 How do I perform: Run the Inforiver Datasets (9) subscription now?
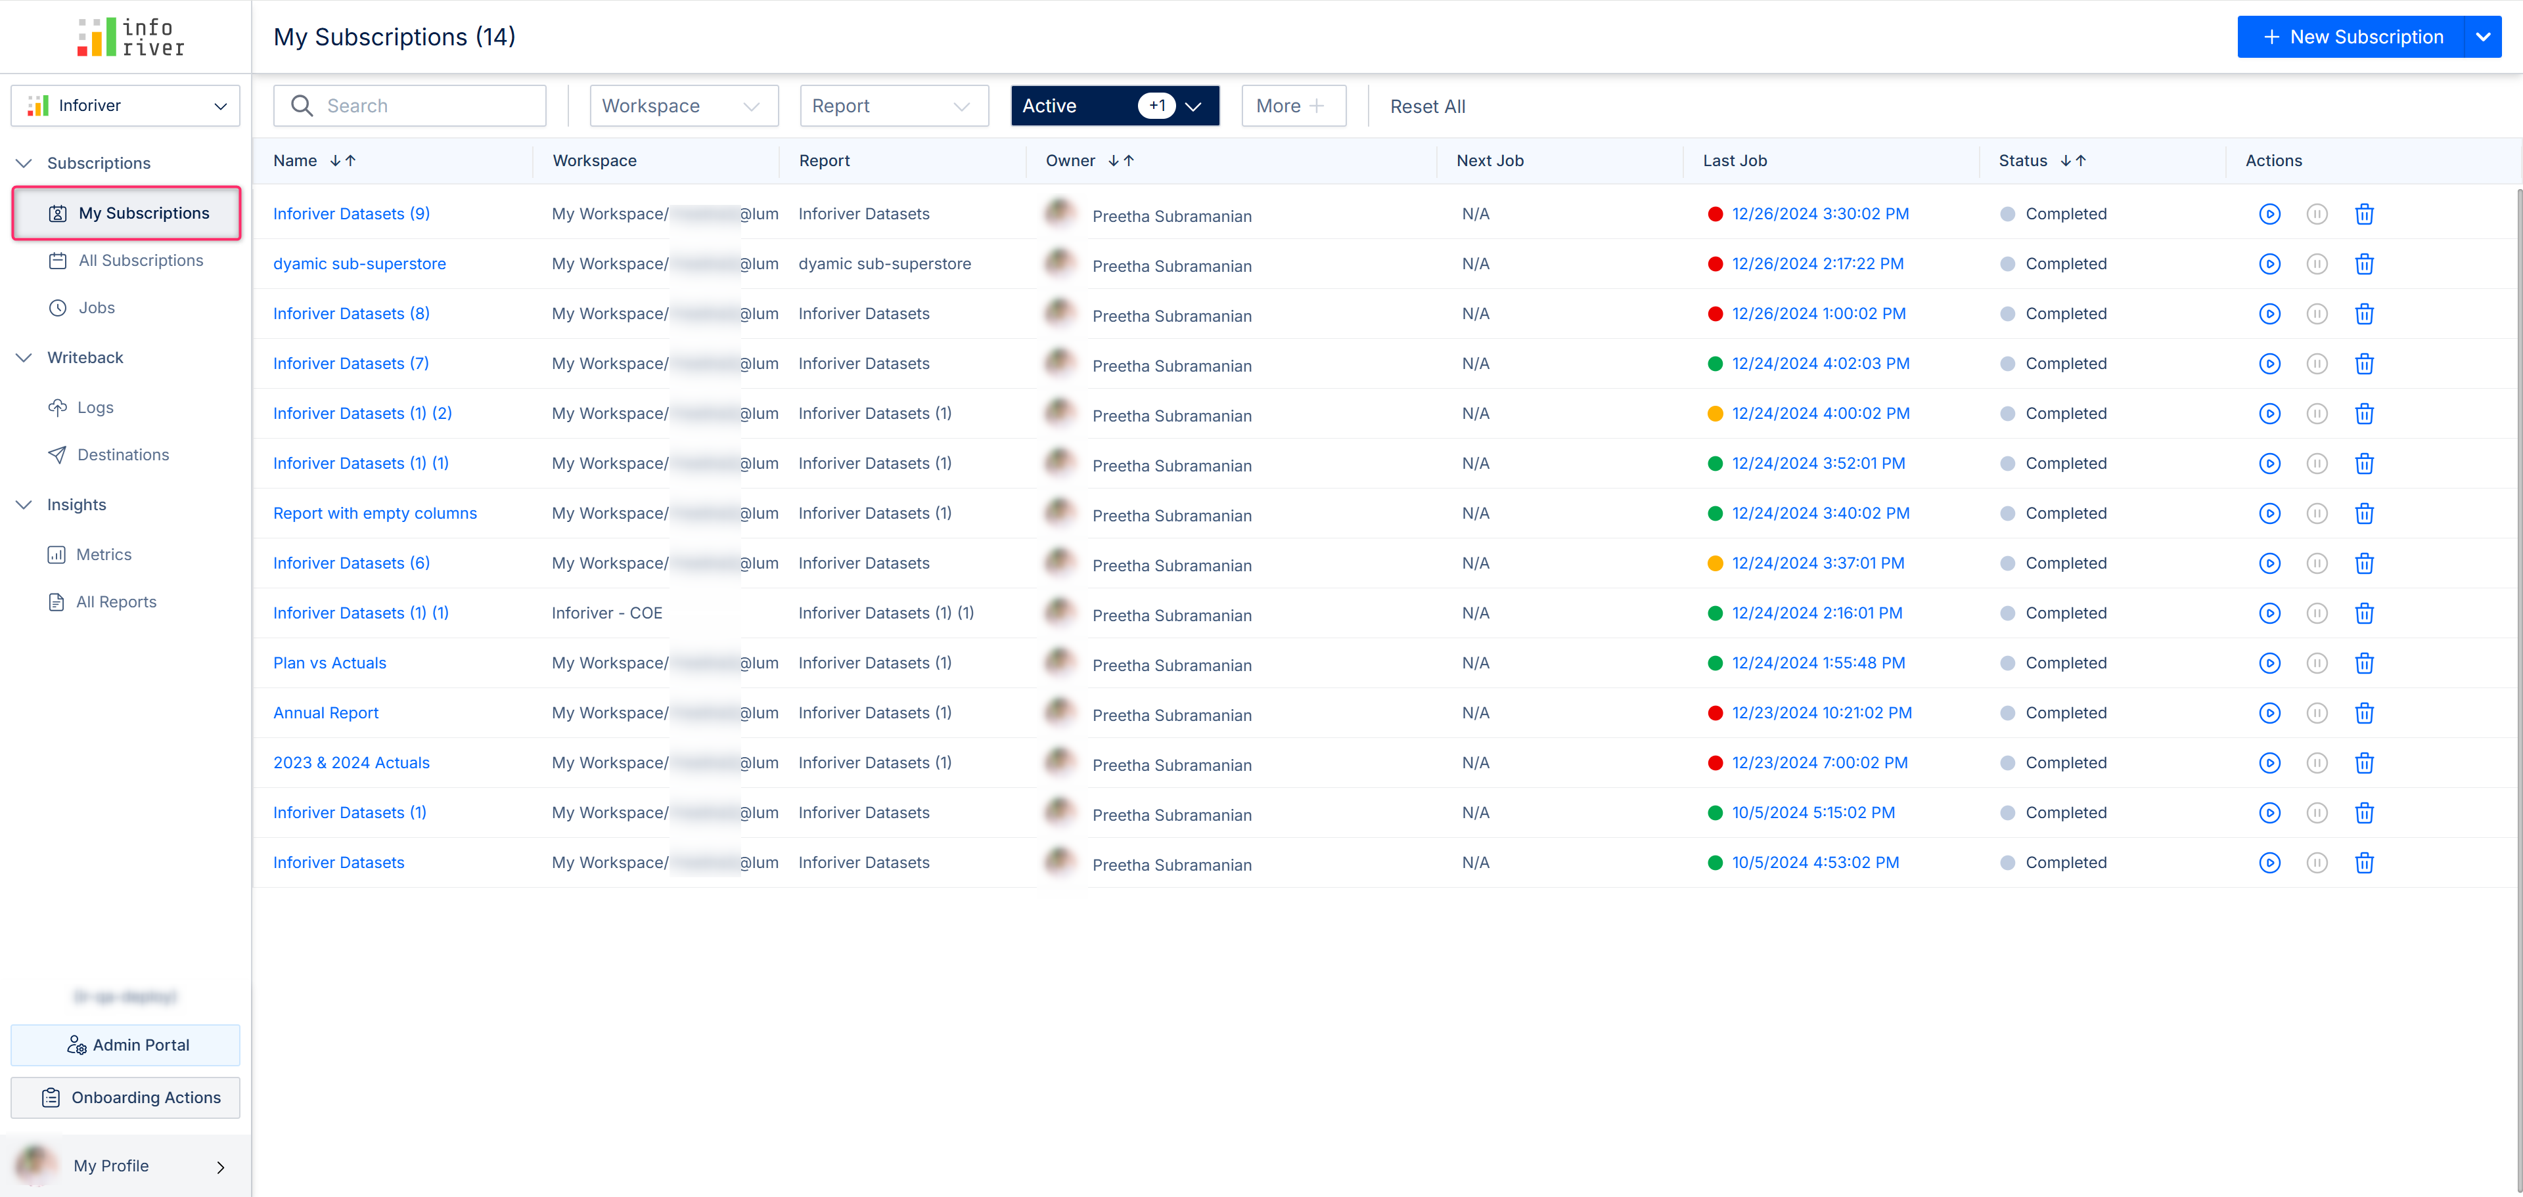[2268, 213]
